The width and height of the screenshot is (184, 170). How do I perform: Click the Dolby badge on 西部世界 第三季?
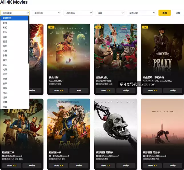coord(173,165)
